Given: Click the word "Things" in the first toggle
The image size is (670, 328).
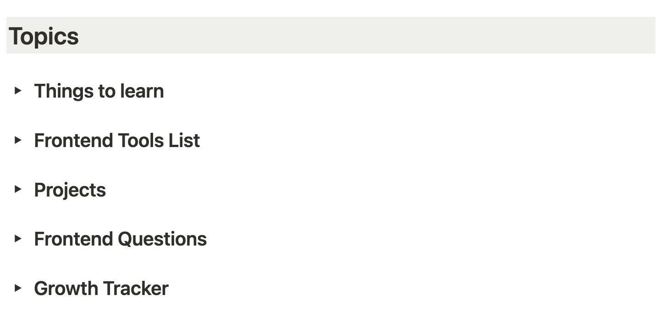Looking at the screenshot, I should [x=64, y=91].
